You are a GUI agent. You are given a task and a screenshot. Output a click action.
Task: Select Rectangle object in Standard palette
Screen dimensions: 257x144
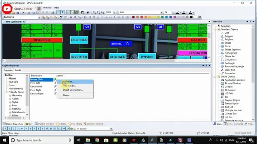[230, 63]
